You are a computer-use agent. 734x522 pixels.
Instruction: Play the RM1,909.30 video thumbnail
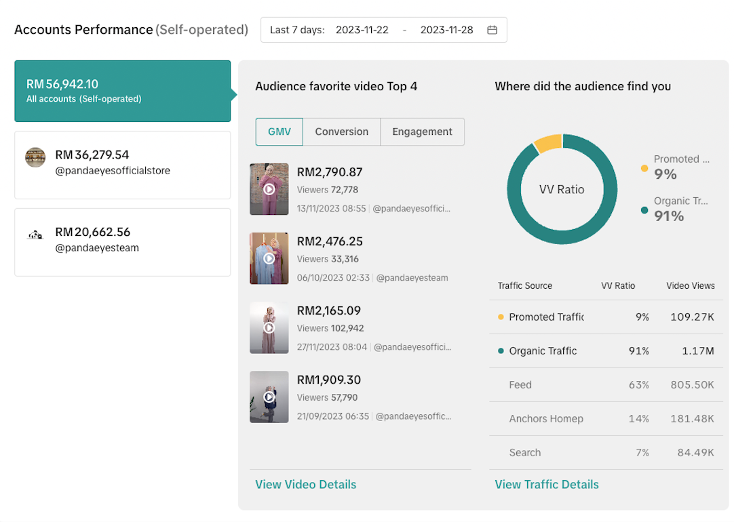pyautogui.click(x=269, y=397)
